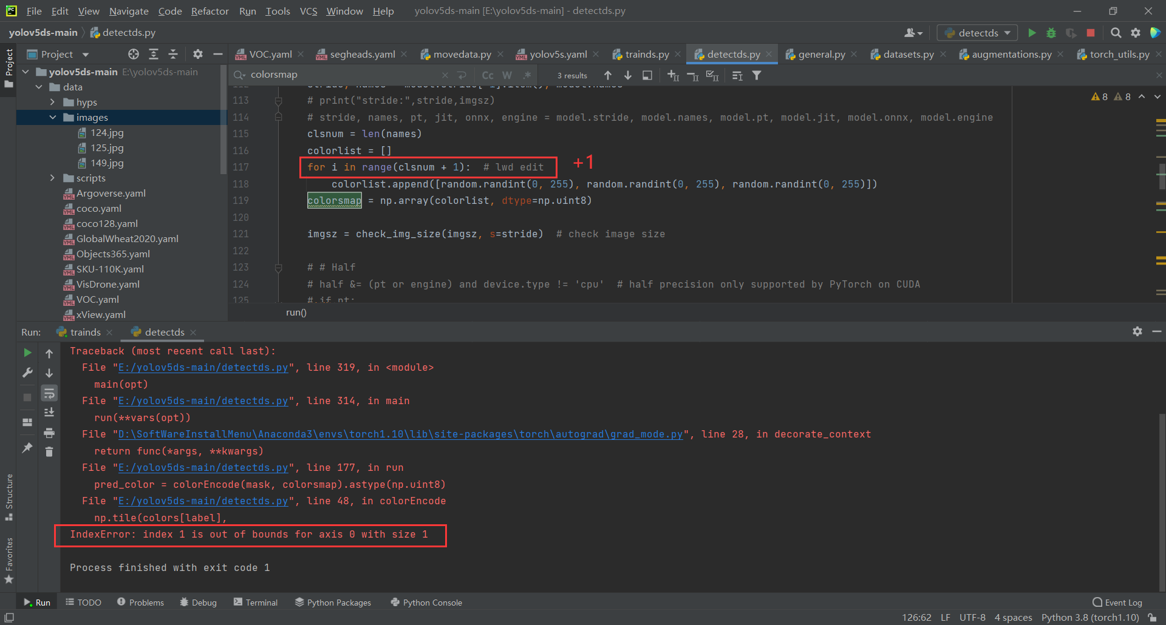Toggle Regex option in search bar
This screenshot has width=1166, height=625.
click(527, 75)
